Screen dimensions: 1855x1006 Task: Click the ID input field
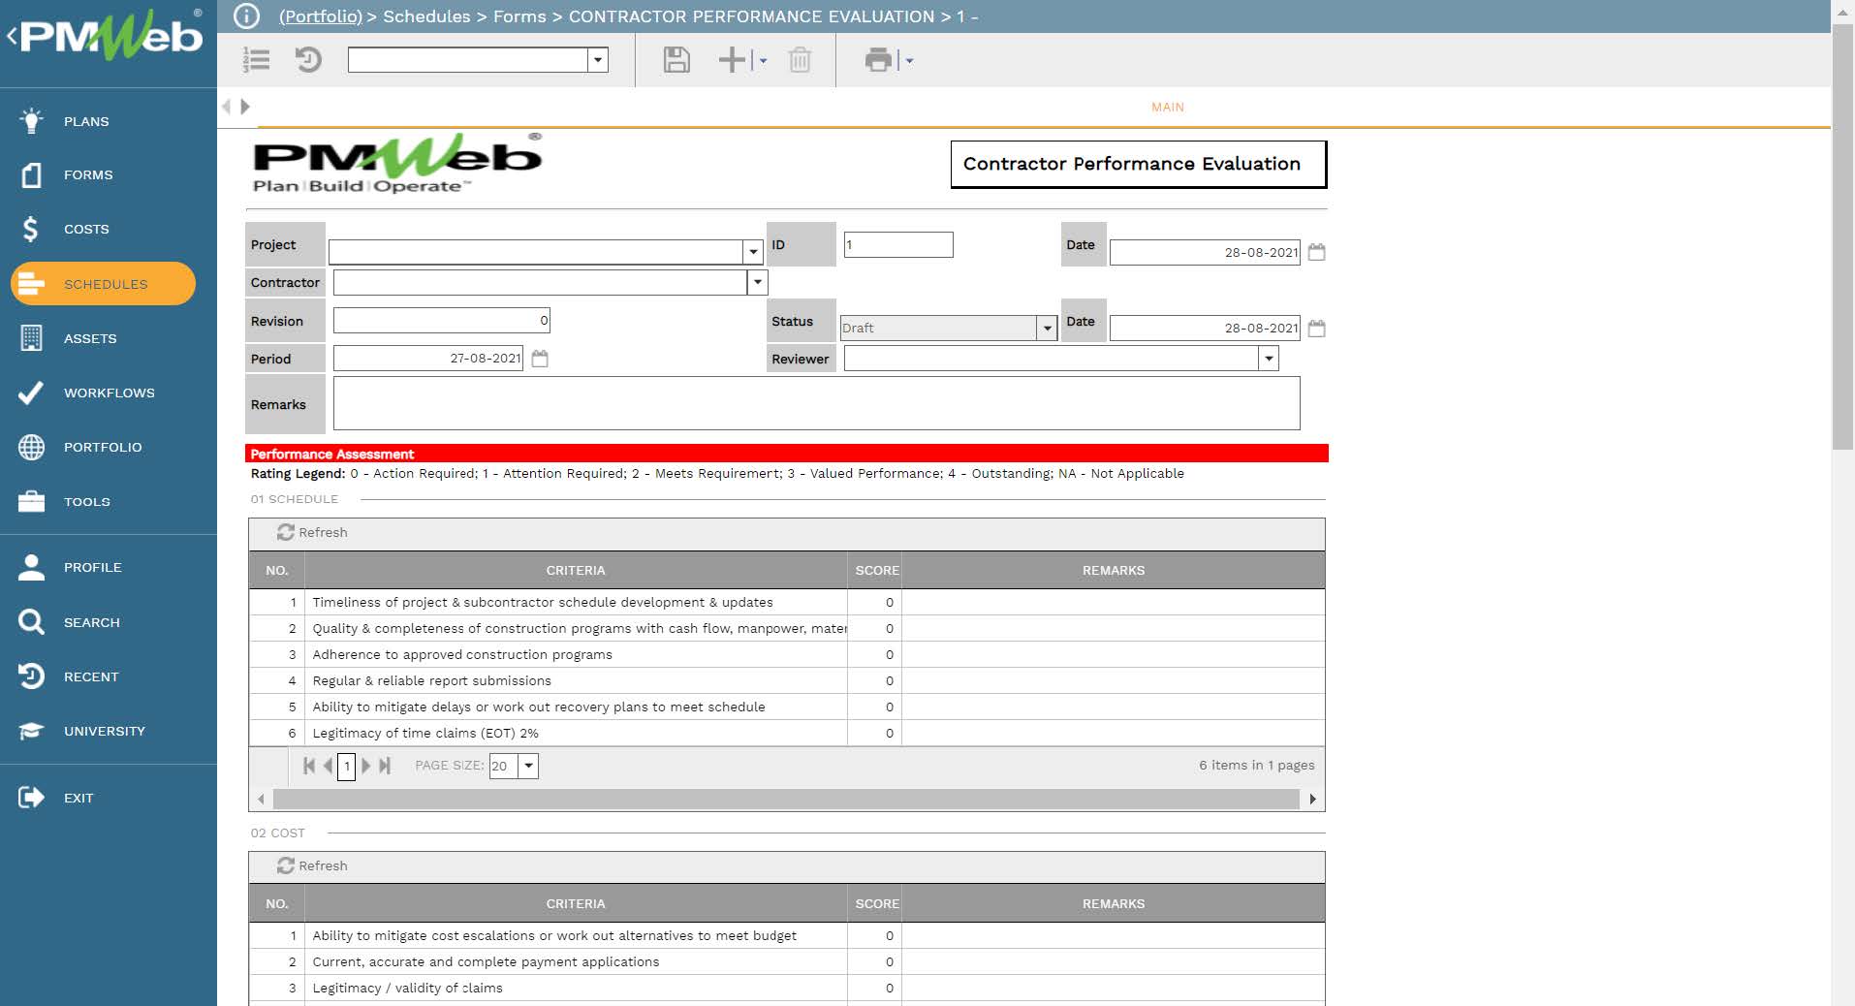point(898,244)
